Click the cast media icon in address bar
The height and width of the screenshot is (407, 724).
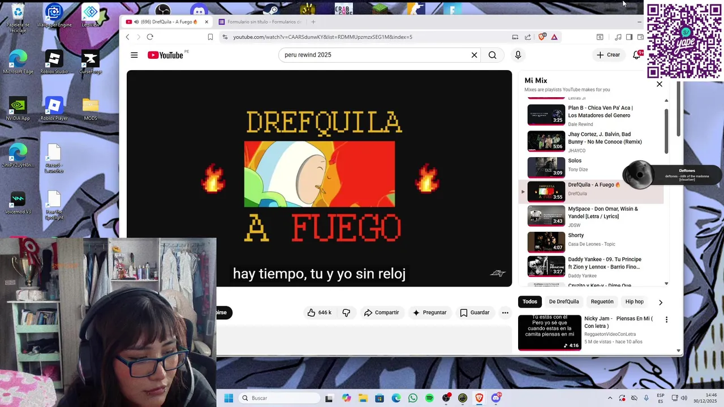tap(515, 37)
